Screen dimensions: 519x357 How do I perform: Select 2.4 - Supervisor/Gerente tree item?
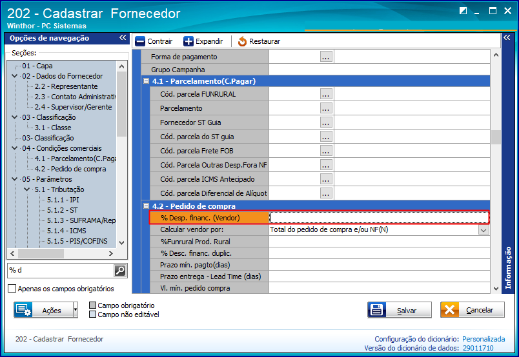[73, 107]
